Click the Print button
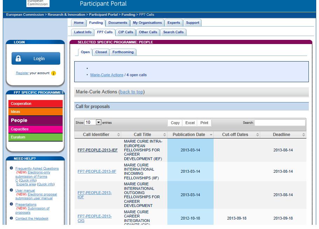Screen dimensions: 319x229 tap(204, 123)
